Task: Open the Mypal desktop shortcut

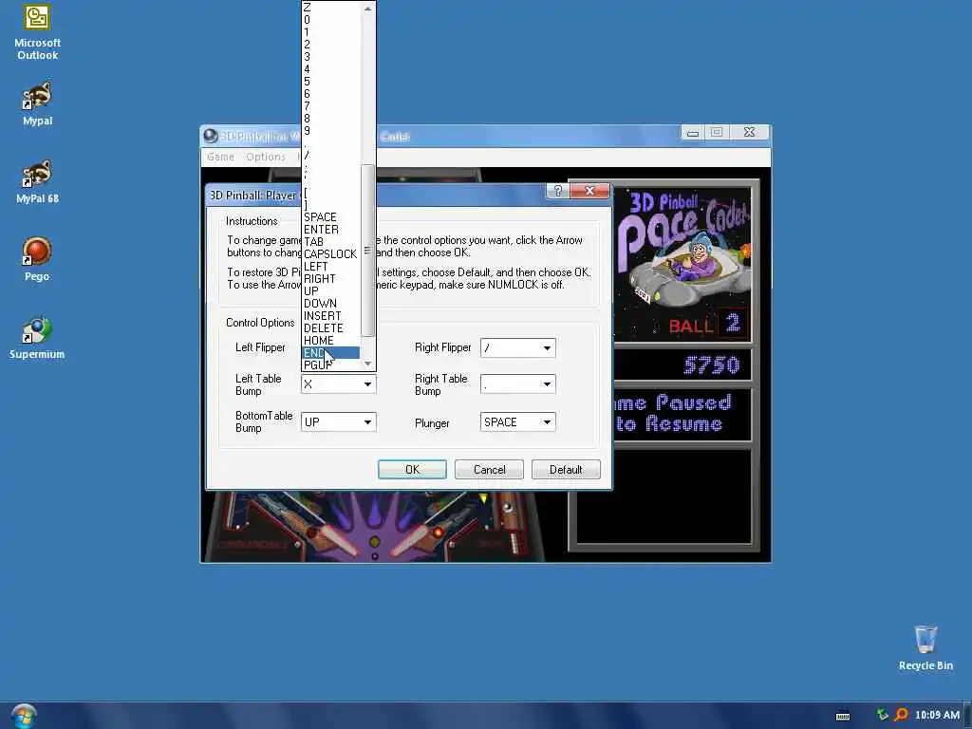Action: pyautogui.click(x=37, y=104)
